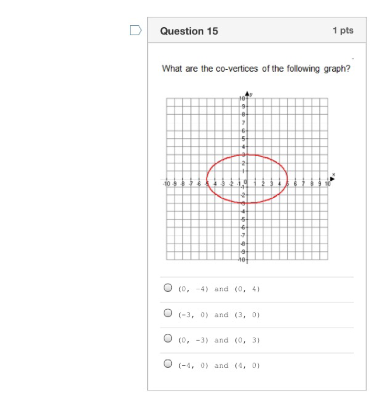Click the 10 label on the y-axis
This screenshot has width=392, height=393.
(x=242, y=99)
